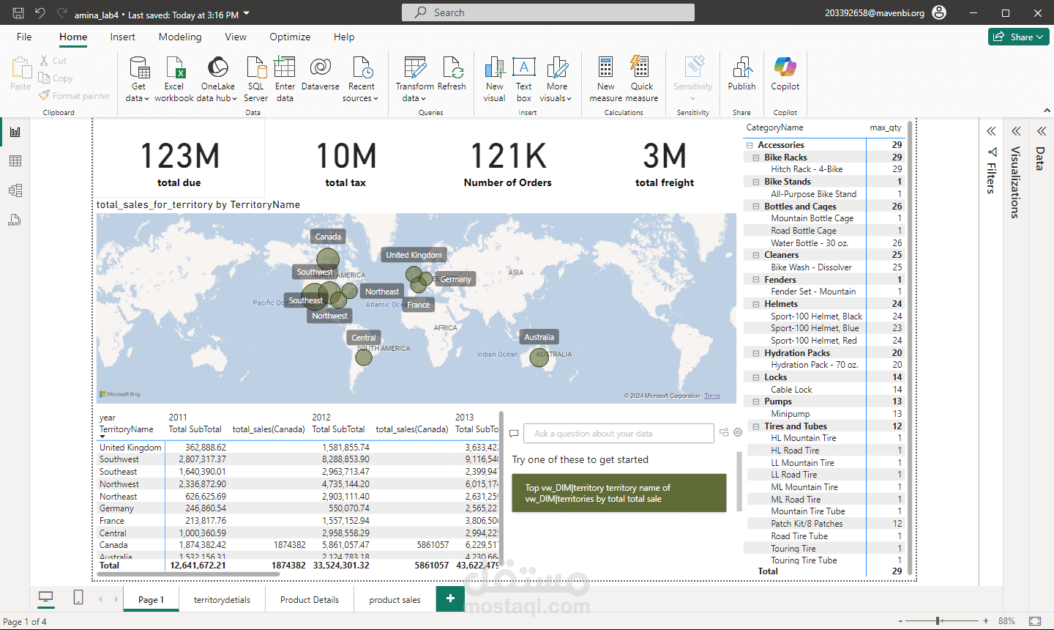Collapse the Tires and Tubes group
This screenshot has width=1054, height=630.
(x=756, y=426)
